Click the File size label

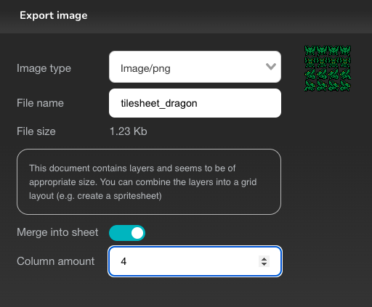[36, 131]
